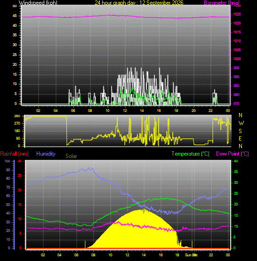Click the "985" barometer scale value
This screenshot has height=261, width=257.
[236, 86]
